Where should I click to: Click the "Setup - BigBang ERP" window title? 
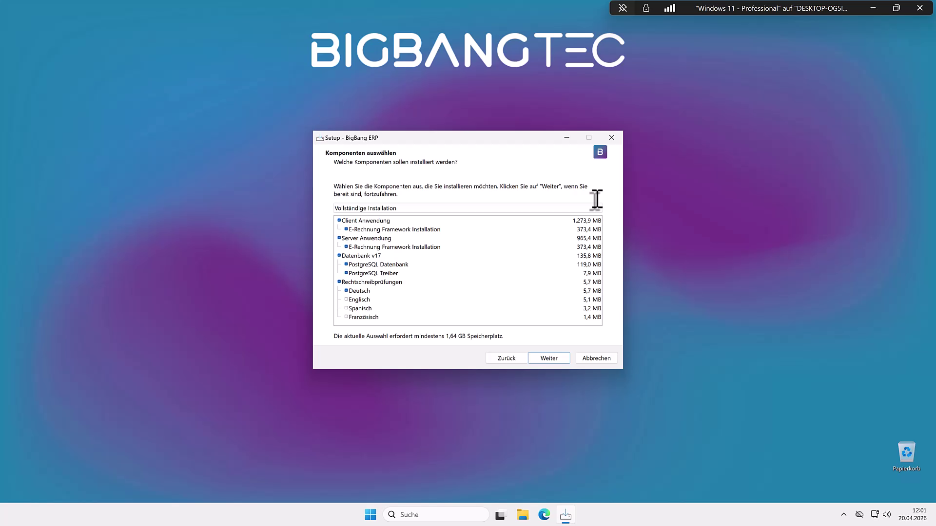point(351,138)
